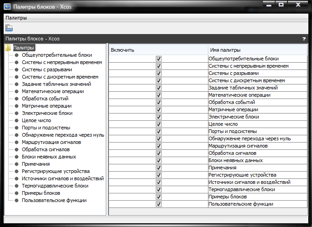Screen dimensions: 312x227
Task: Select Обработка событий in the tree
Action: 45,99
